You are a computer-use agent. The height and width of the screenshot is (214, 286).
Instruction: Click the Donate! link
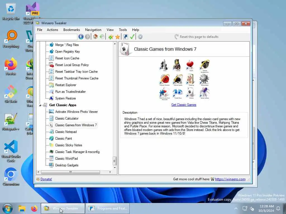pos(46,179)
